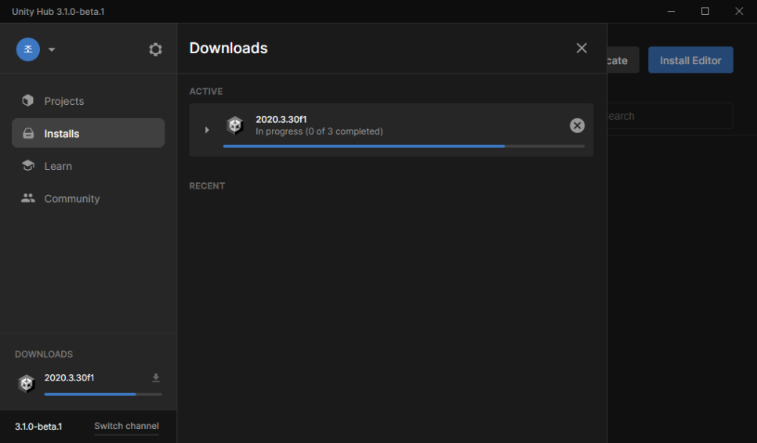Viewport: 757px width, 443px height.
Task: Select the 2020.3.30f1 sidebar download entry
Action: pos(89,384)
